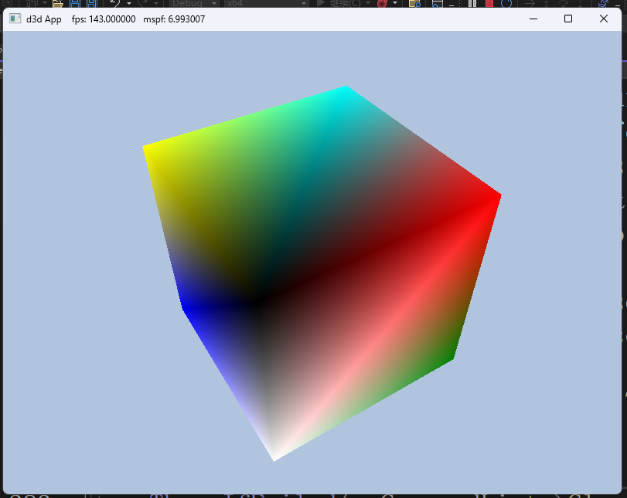The height and width of the screenshot is (498, 627).
Task: Click the Save All icon in Visual Studio toolbar
Action: pyautogui.click(x=92, y=4)
